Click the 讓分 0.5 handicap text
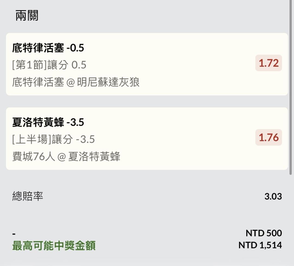Image resolution: width=294 pixels, height=266 pixels. tap(67, 65)
